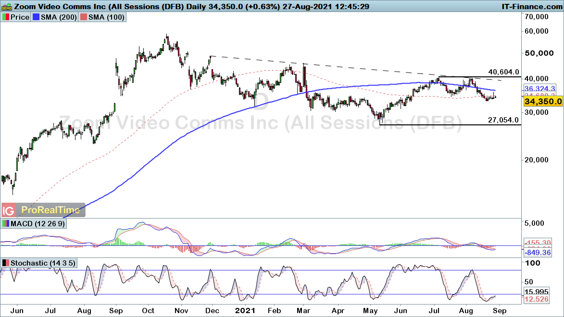
Task: Click the Nov date axis label
Action: tap(181, 311)
